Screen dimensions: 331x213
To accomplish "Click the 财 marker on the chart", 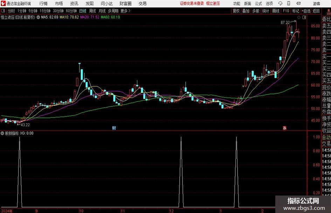I will [x=114, y=128].
